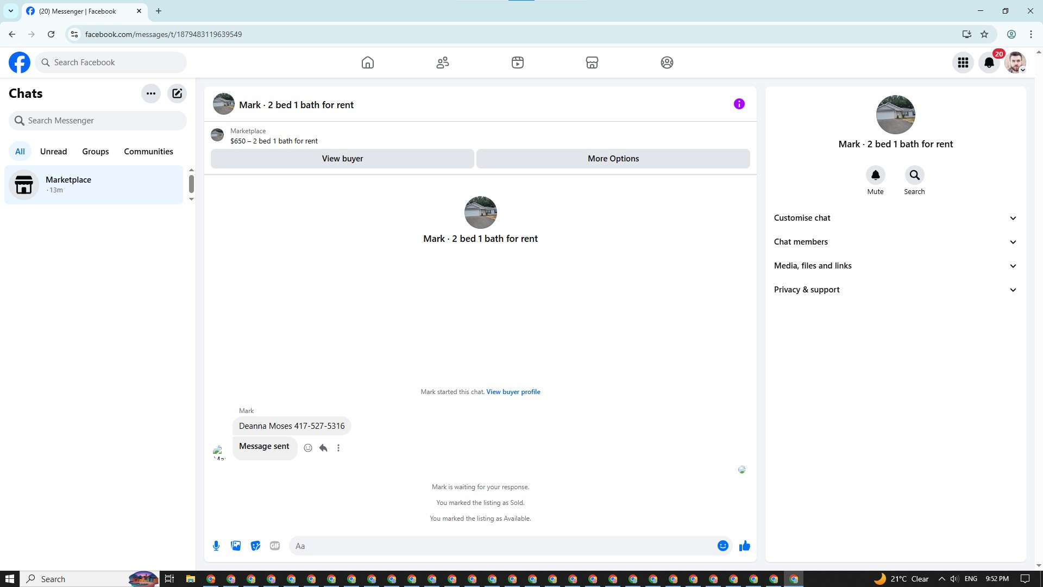The height and width of the screenshot is (587, 1043).
Task: Choose a sticker icon
Action: coord(255,546)
